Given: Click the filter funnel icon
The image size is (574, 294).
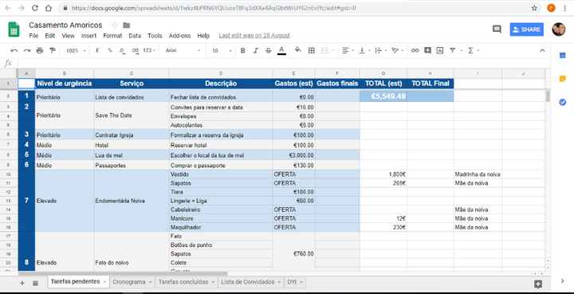Looking at the screenshot, I should click(453, 50).
